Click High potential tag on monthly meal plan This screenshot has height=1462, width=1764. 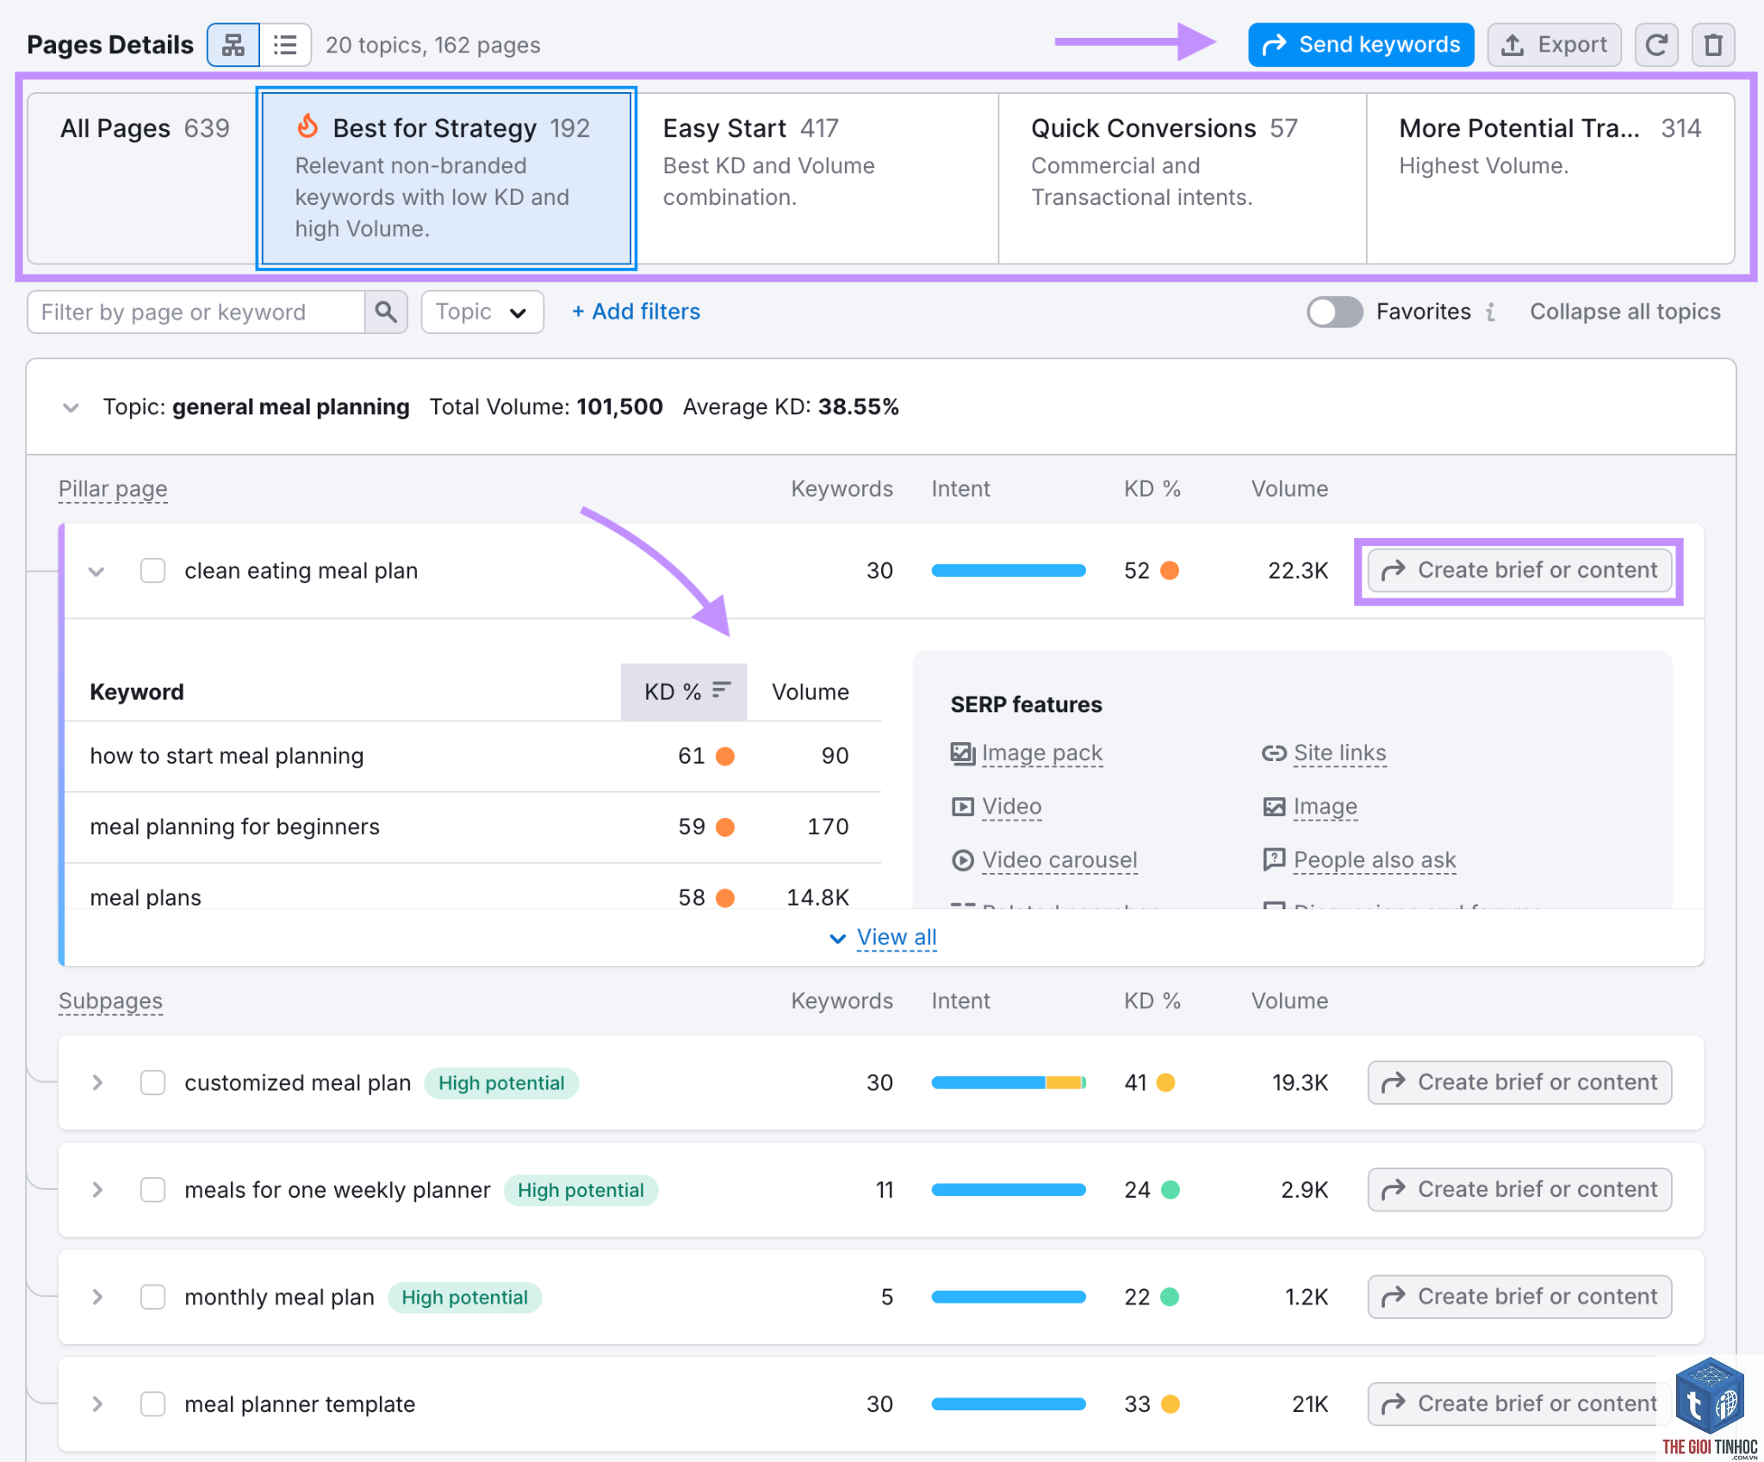click(464, 1298)
